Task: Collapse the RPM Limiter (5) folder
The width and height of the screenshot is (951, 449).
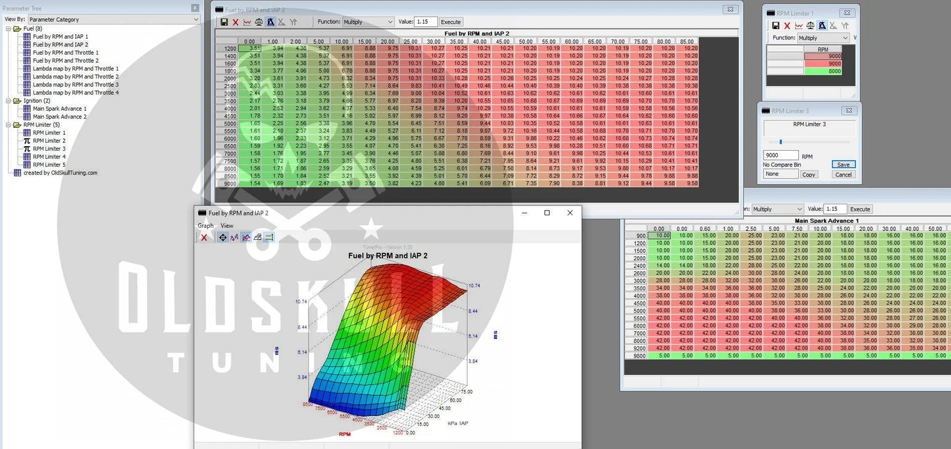Action: click(9, 124)
